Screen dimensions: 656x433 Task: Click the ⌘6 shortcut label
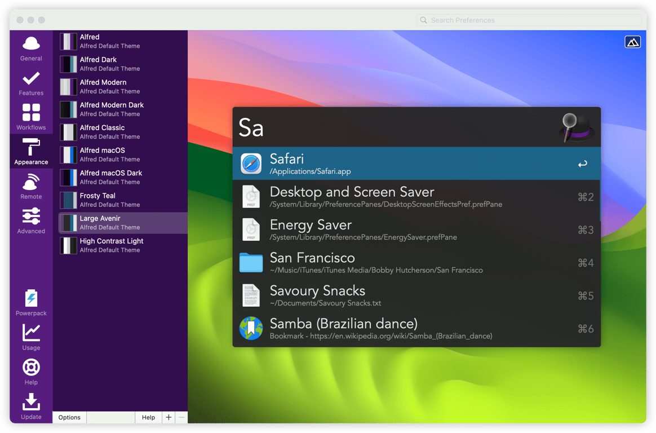pos(586,329)
